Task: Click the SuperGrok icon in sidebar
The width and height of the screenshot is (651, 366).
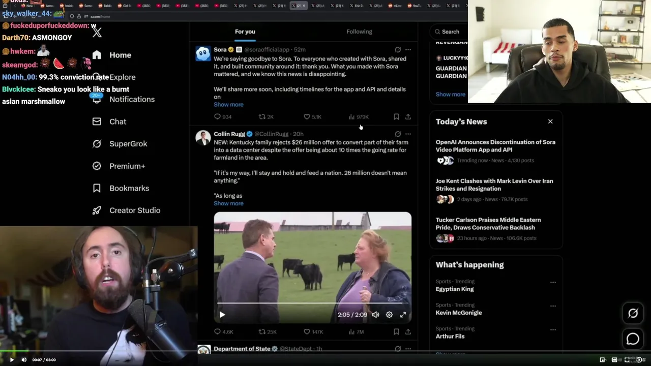Action: coord(97,144)
